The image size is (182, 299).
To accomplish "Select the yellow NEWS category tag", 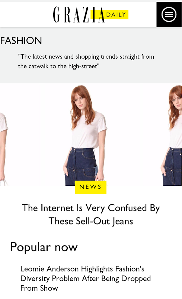I will pyautogui.click(x=90, y=187).
